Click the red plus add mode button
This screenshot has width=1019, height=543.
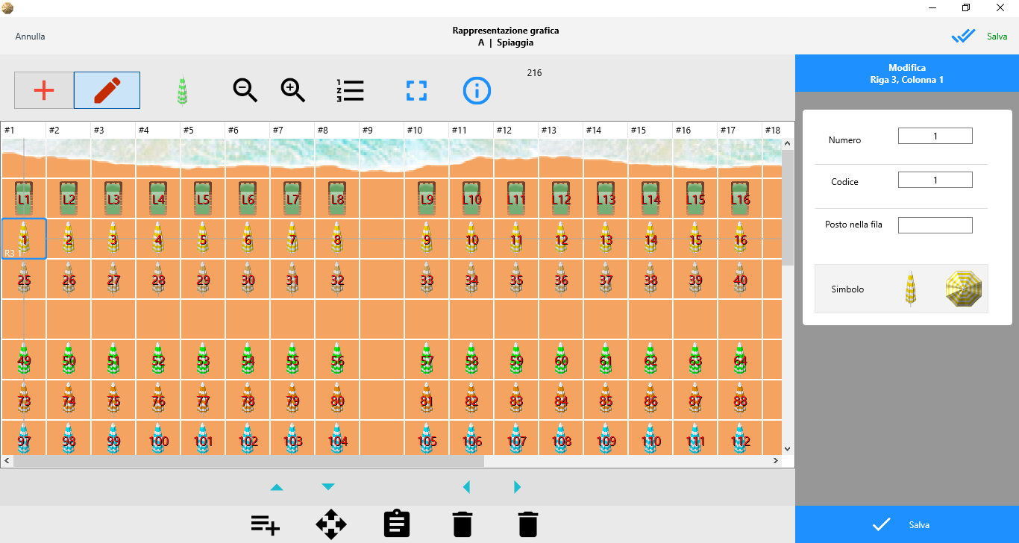pyautogui.click(x=44, y=90)
